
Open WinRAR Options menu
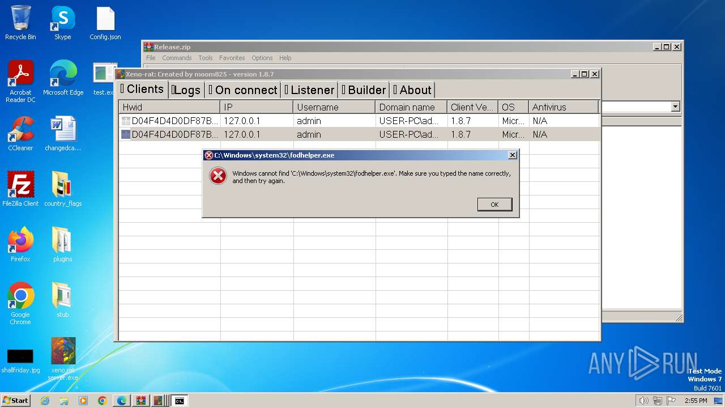click(x=262, y=58)
